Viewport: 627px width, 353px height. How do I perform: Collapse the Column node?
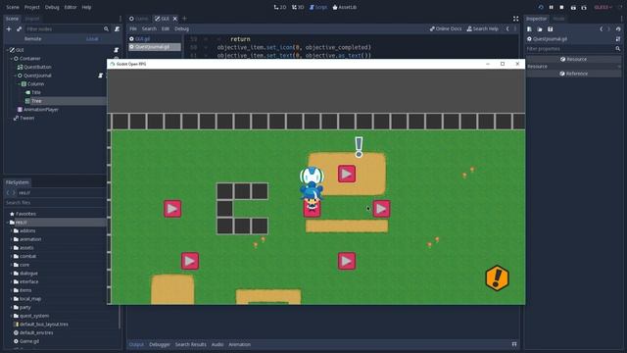(x=20, y=84)
